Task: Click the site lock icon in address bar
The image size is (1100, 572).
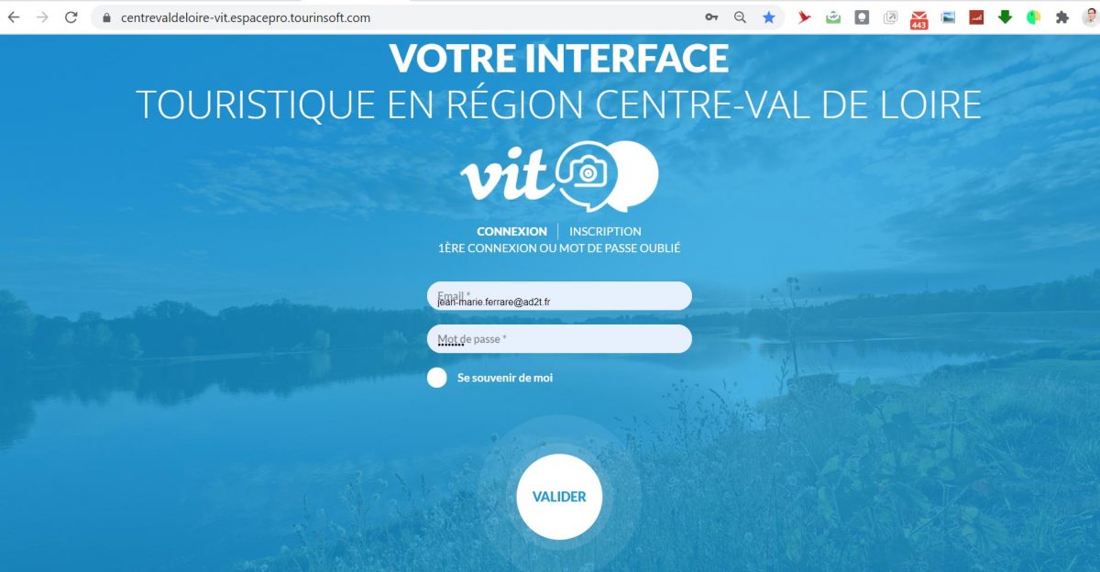Action: (106, 17)
